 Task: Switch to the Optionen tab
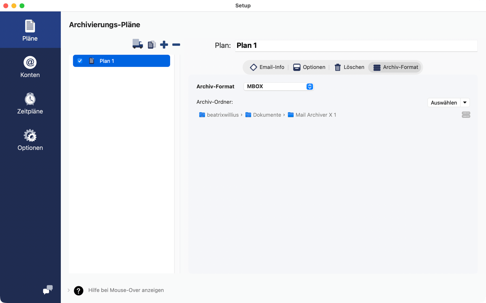(309, 67)
